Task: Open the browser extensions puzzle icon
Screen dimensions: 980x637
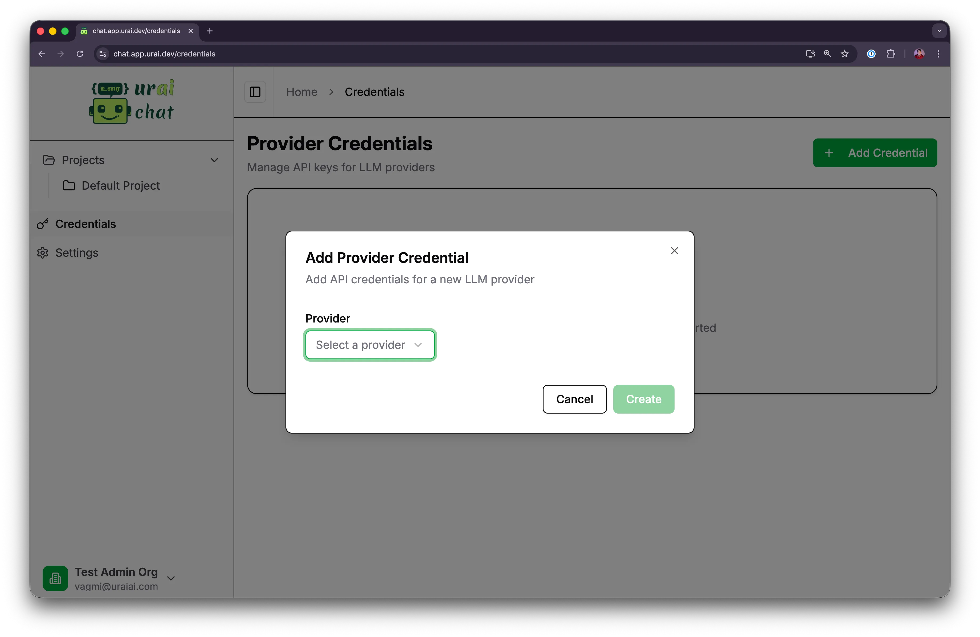Action: (x=890, y=54)
